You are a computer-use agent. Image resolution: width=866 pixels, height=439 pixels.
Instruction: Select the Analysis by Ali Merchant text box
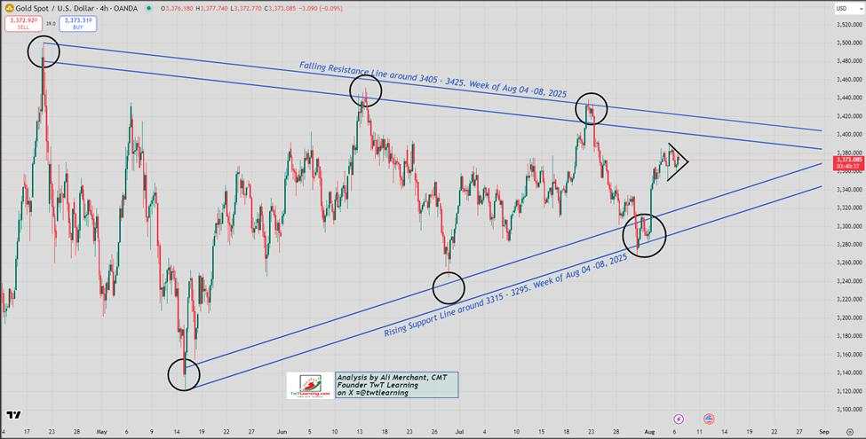point(396,385)
